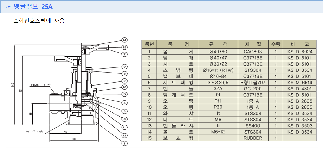
Task: Click the 'KS D 6024' remark cell
Action: point(300,52)
